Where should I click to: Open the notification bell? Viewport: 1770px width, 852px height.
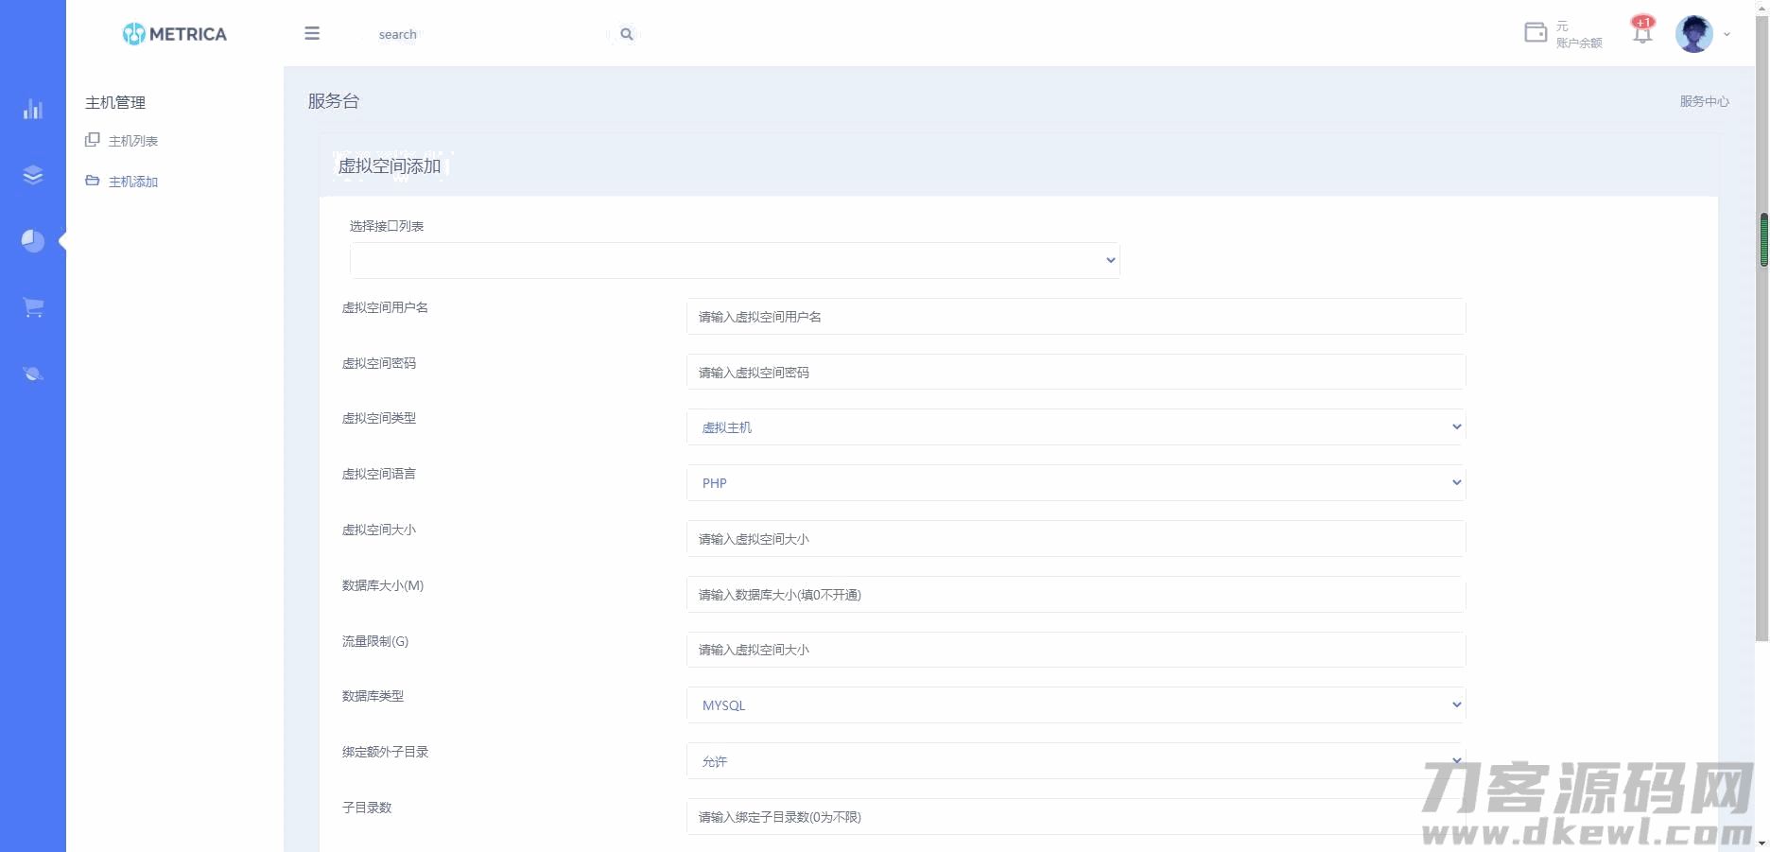pyautogui.click(x=1642, y=33)
